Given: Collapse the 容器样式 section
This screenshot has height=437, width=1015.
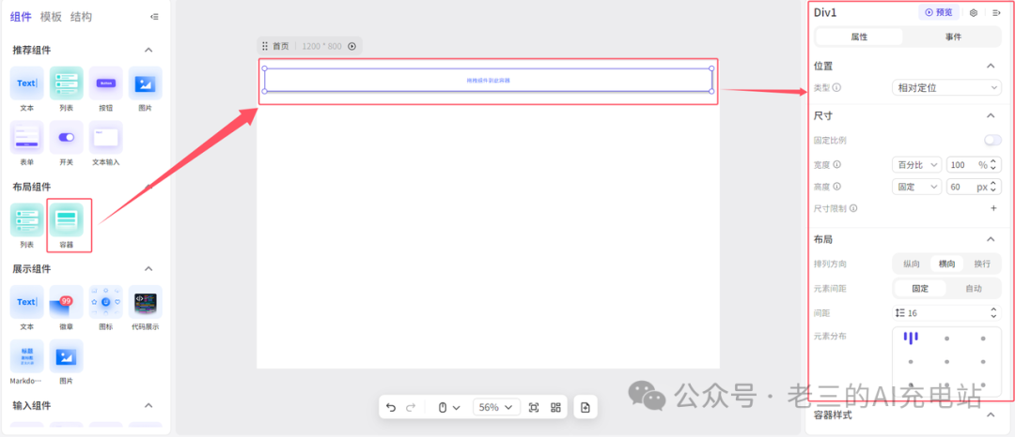Looking at the screenshot, I should pos(991,414).
